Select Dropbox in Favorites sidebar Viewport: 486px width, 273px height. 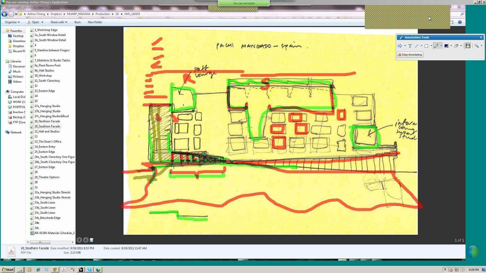16,46
